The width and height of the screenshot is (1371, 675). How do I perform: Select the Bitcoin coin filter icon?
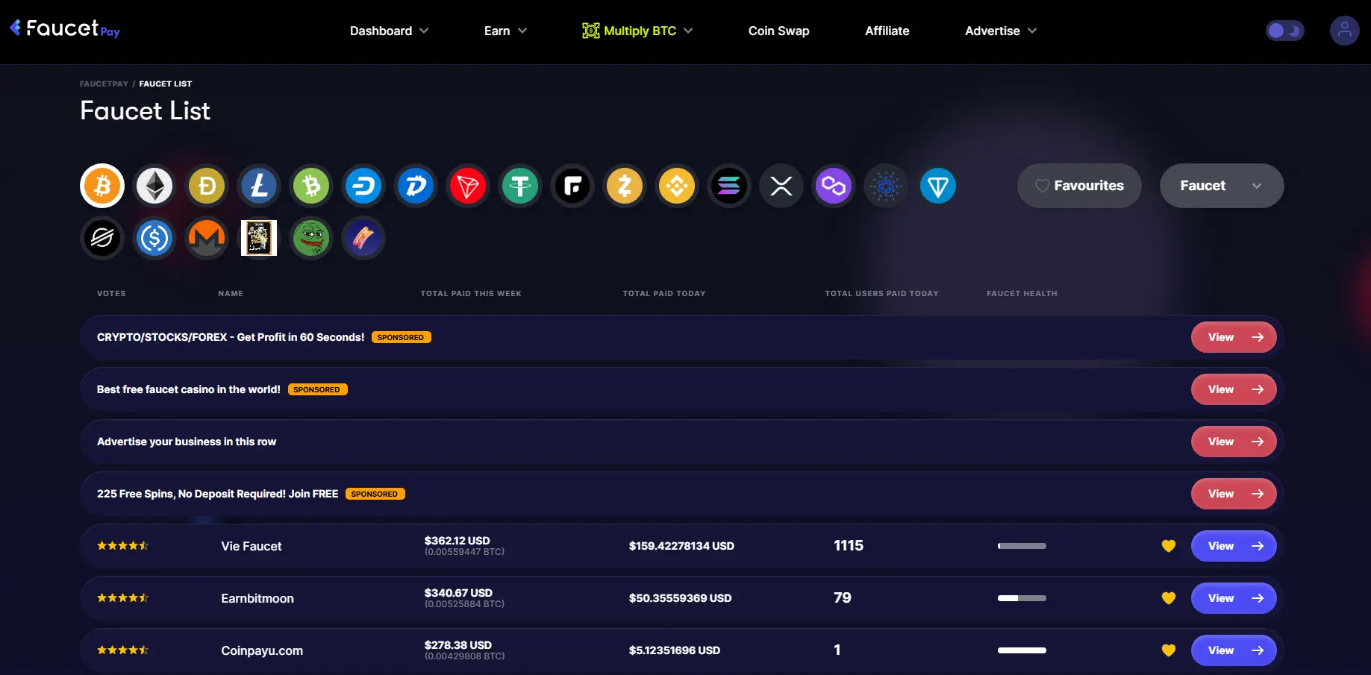pos(102,186)
